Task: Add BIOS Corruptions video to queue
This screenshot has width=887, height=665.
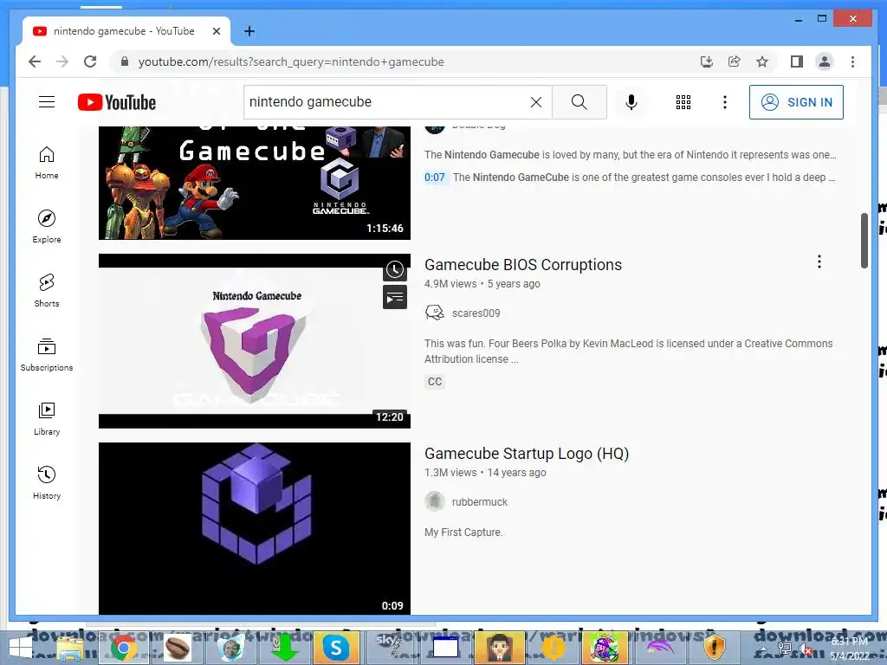Action: click(x=395, y=298)
